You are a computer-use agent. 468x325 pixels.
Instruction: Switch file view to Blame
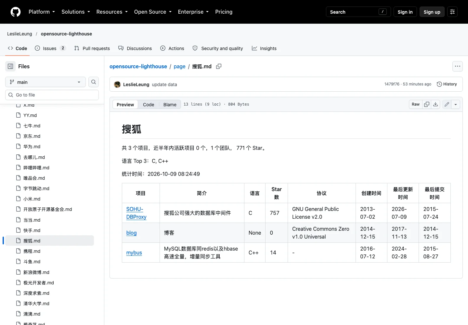coord(170,105)
